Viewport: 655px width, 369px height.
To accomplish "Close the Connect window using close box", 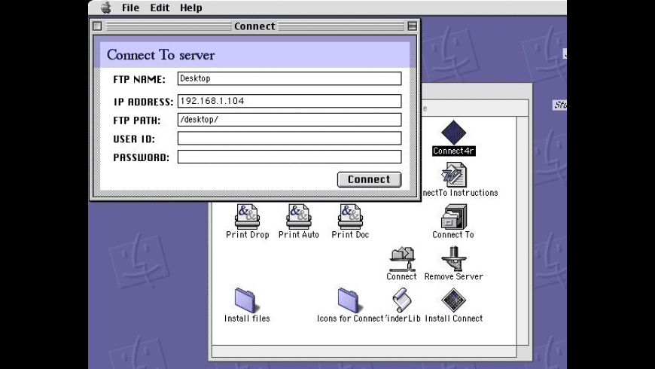I will tap(97, 26).
